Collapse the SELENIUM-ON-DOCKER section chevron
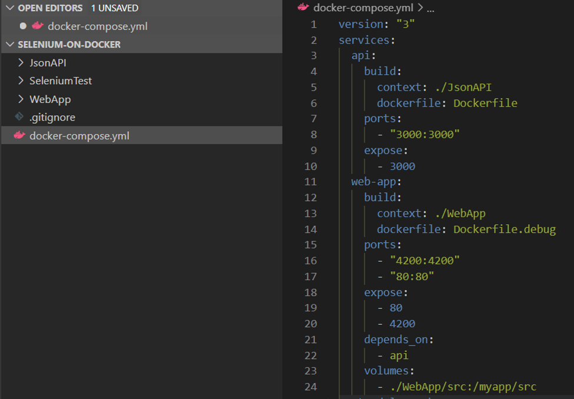 tap(9, 45)
